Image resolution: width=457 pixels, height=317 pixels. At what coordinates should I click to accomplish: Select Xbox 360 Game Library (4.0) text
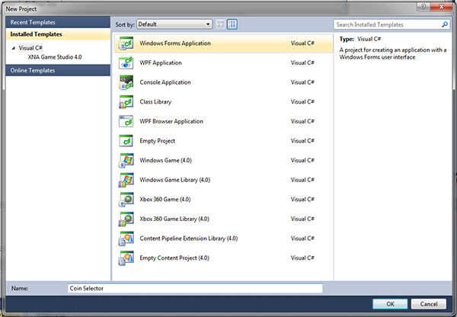(174, 219)
